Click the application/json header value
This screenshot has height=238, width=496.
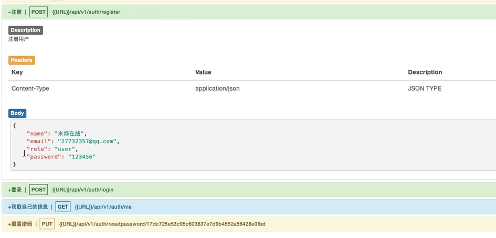click(217, 89)
